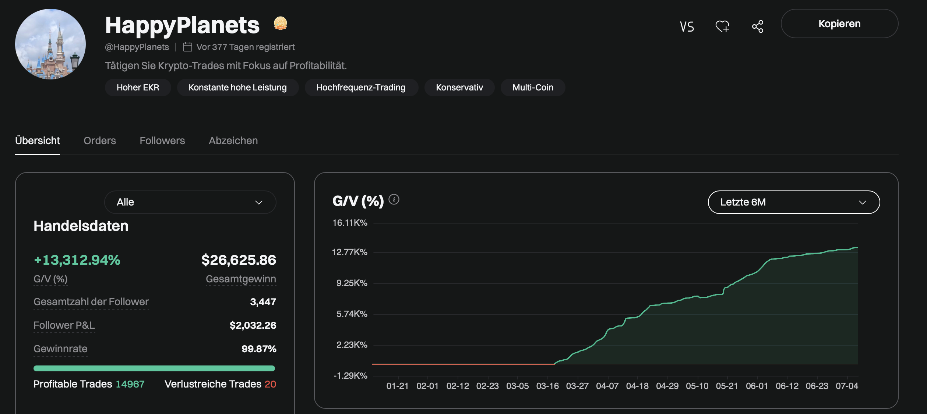Switch to the Abzeichen tab

tap(233, 140)
